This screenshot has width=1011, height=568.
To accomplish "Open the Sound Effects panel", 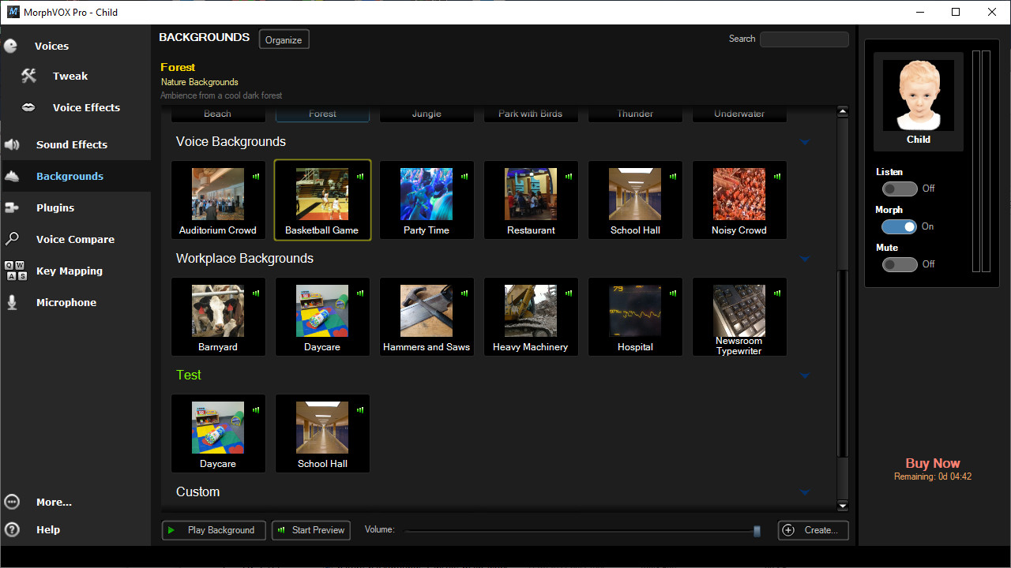I will coord(73,144).
